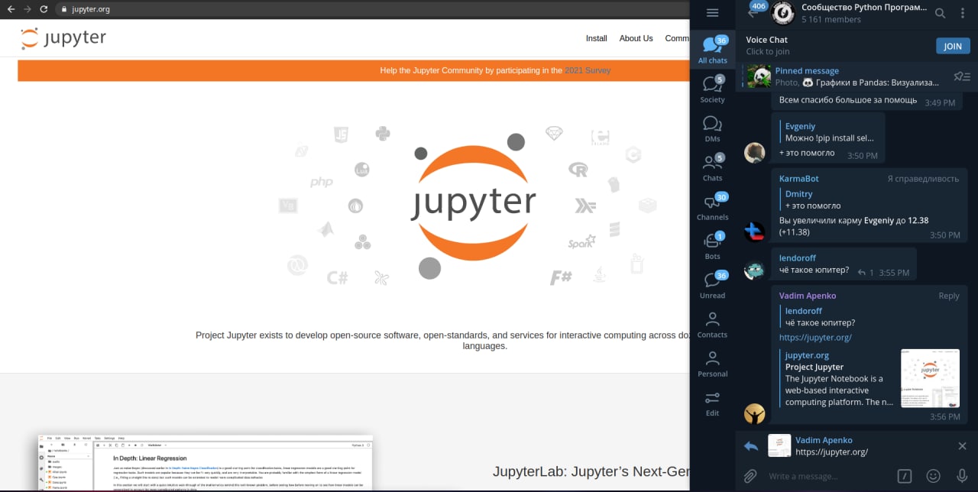Open the DMs chat folder
978x492 pixels.
712,128
